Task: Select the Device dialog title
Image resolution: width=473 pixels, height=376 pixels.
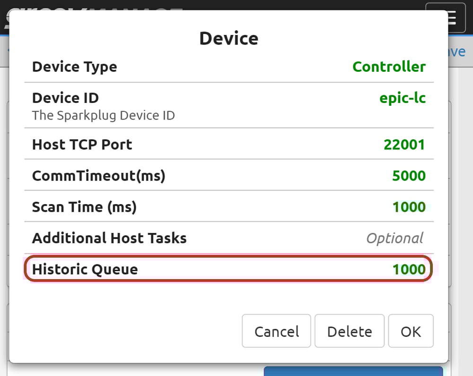Action: pyautogui.click(x=229, y=38)
